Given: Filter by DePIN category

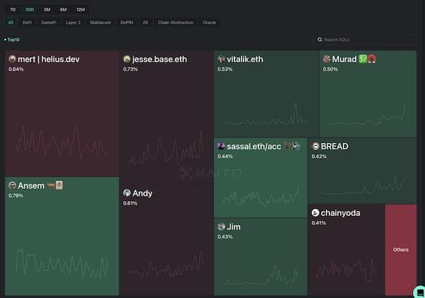Looking at the screenshot, I should pos(127,23).
